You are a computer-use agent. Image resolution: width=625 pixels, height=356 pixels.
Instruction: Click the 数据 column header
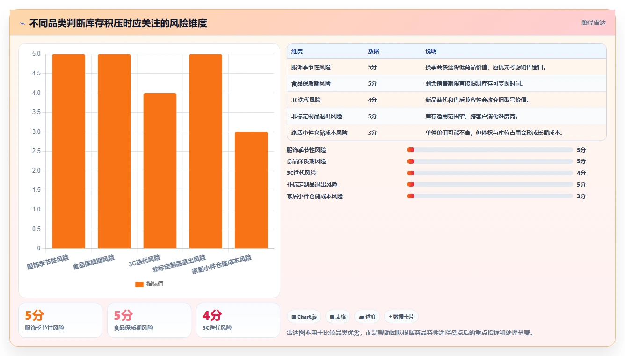pyautogui.click(x=373, y=51)
